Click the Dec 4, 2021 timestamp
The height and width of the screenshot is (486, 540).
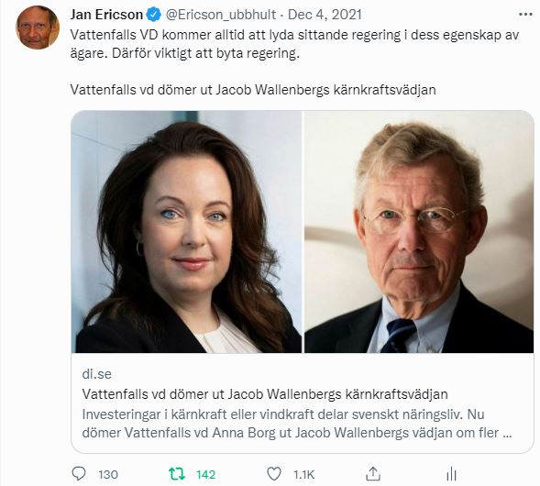(x=325, y=15)
